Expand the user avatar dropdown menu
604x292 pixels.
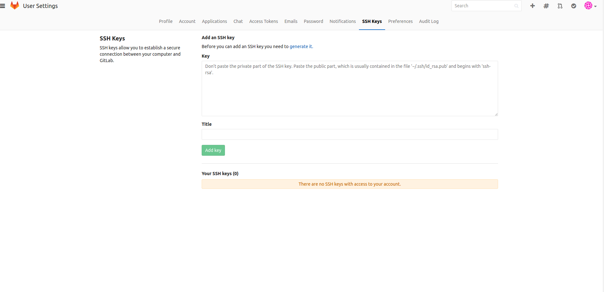click(590, 6)
